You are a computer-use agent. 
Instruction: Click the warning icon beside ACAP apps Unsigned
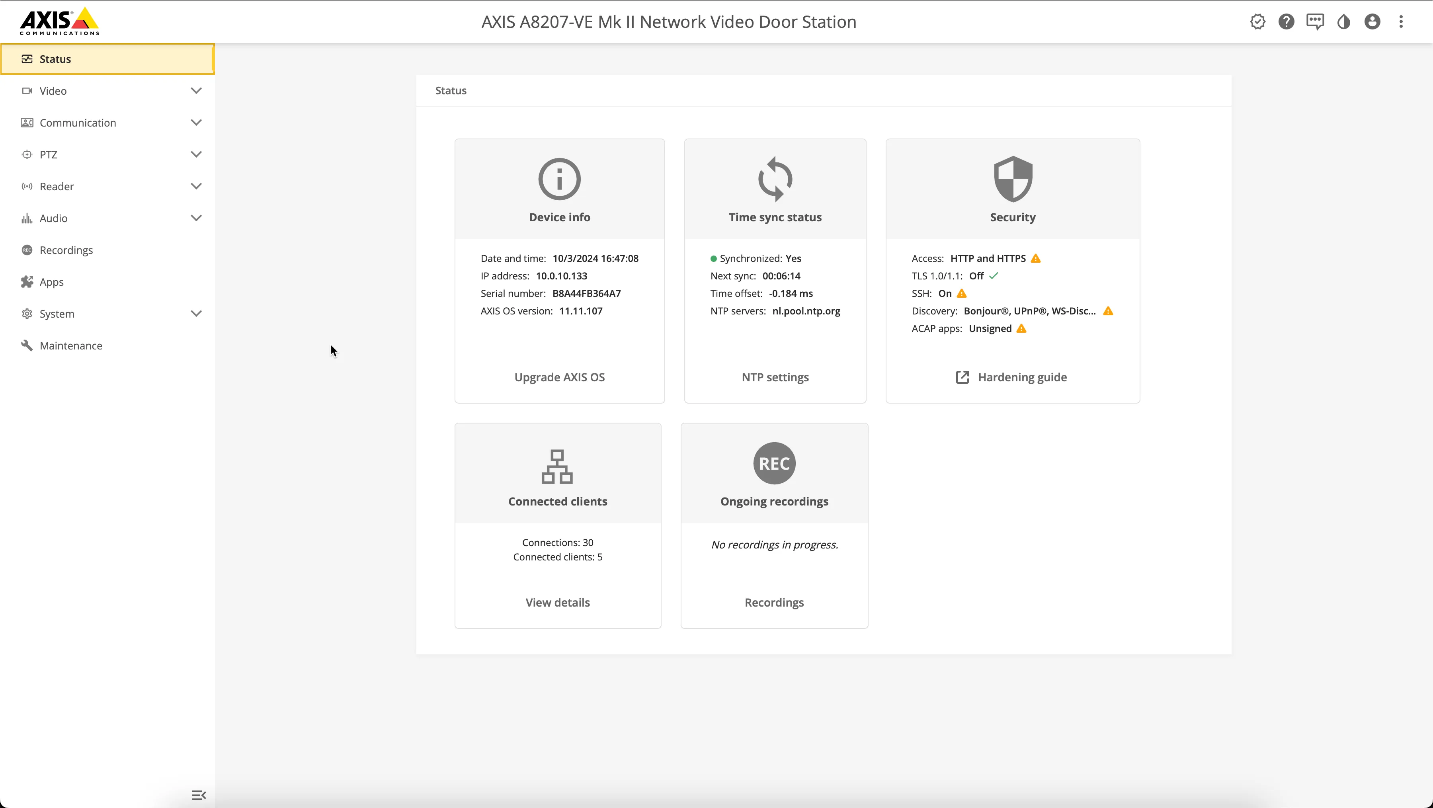point(1021,329)
